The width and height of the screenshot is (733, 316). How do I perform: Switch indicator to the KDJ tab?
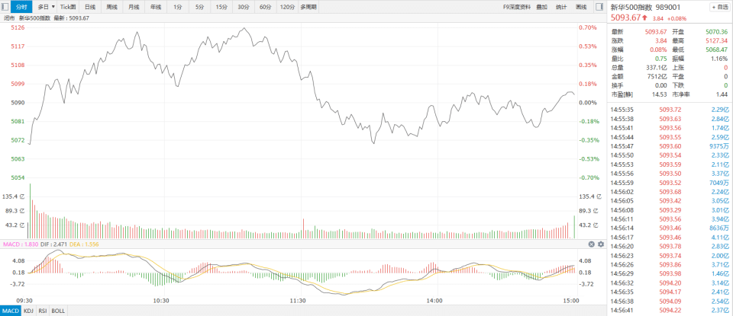pyautogui.click(x=28, y=311)
